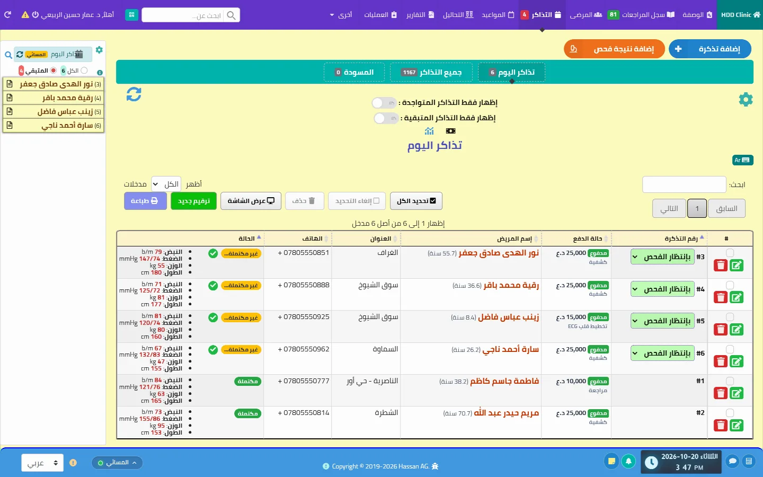Viewport: 763px width, 477px height.
Task: Click the إضافة تذكرة button
Action: click(711, 49)
